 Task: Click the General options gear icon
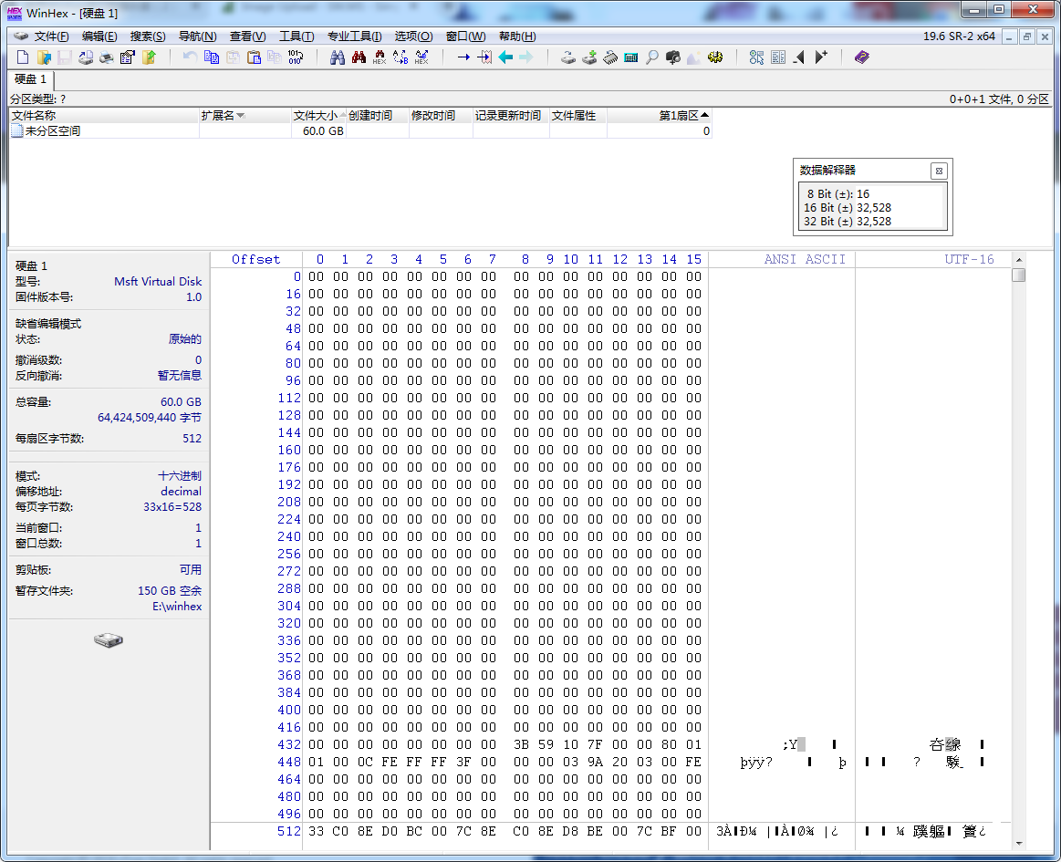715,57
